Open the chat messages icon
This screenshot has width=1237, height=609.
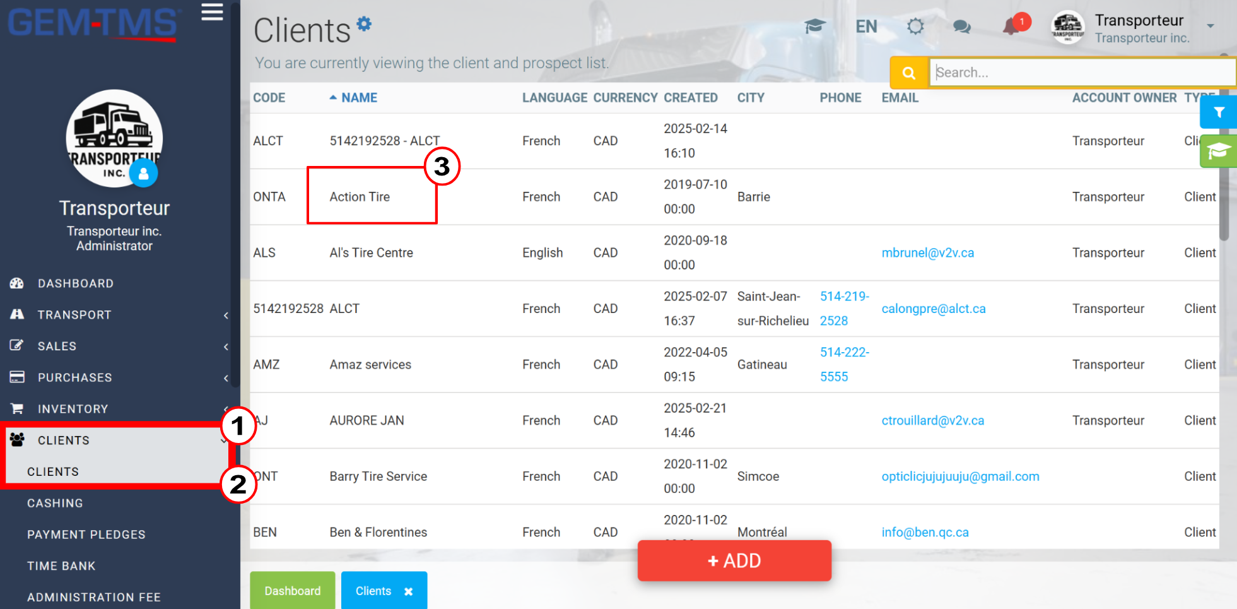coord(961,27)
